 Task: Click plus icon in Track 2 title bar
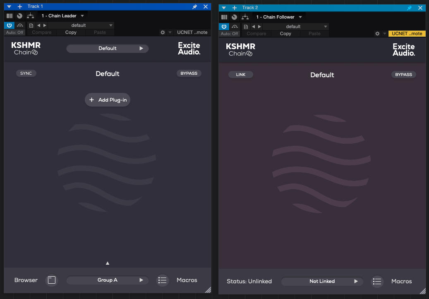235,8
